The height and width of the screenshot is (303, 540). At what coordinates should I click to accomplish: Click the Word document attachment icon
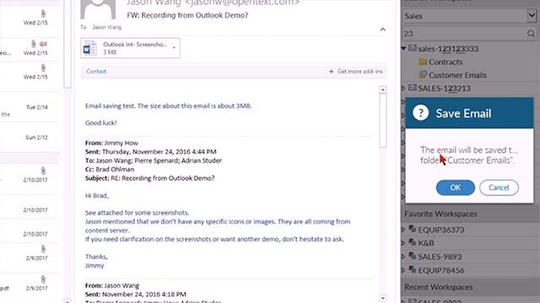90,48
